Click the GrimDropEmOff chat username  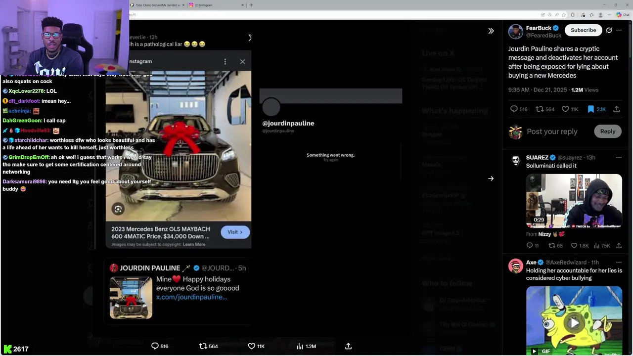click(x=29, y=157)
